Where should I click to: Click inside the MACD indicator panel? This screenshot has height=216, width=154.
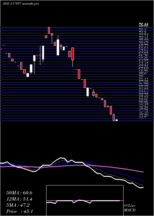coord(85,201)
